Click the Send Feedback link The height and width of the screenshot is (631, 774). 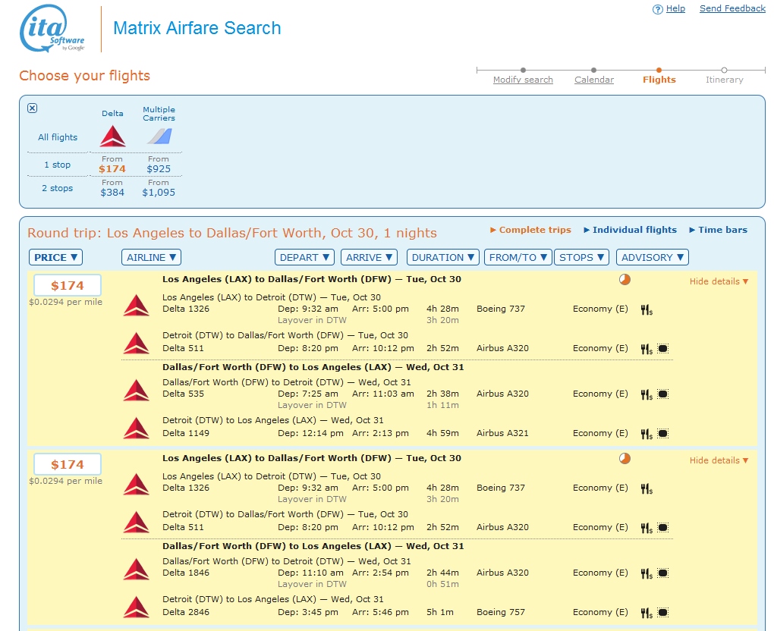pos(732,9)
